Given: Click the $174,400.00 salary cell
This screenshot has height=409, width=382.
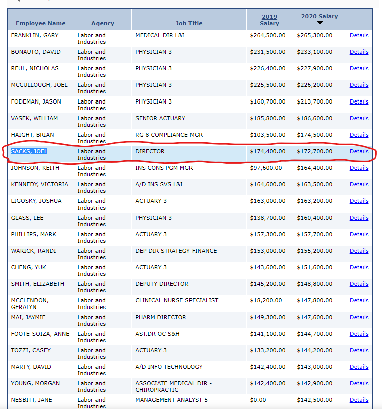Looking at the screenshot, I should click(268, 151).
